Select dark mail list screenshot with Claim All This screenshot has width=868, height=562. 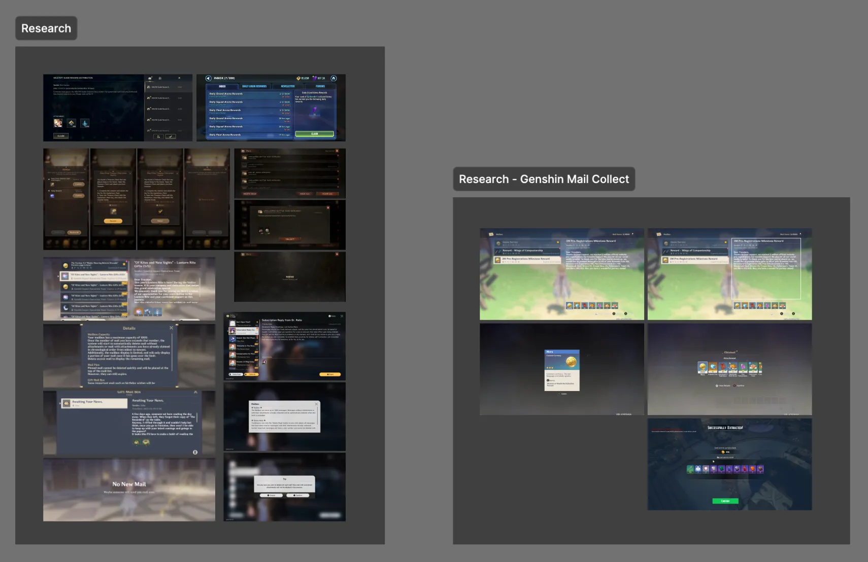[x=290, y=173]
